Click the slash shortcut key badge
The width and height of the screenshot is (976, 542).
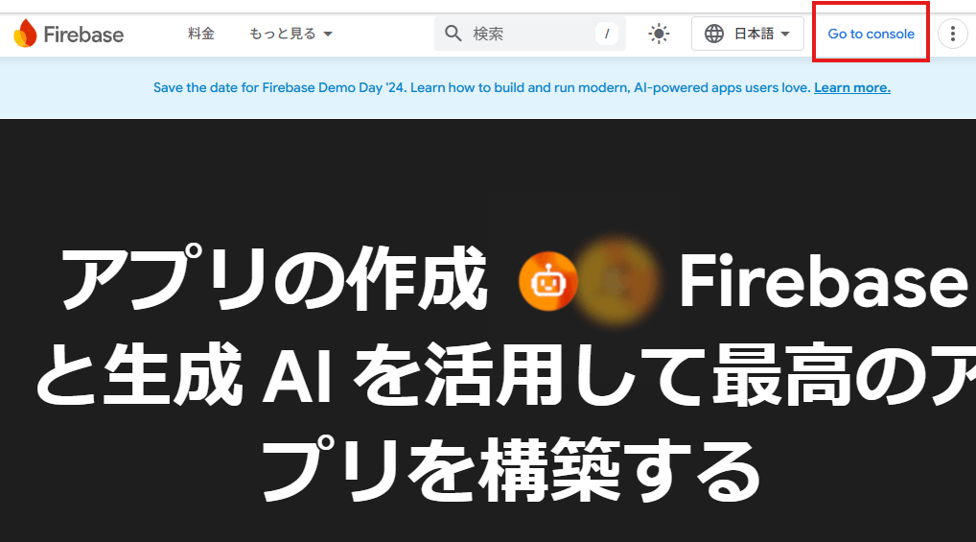[x=606, y=34]
